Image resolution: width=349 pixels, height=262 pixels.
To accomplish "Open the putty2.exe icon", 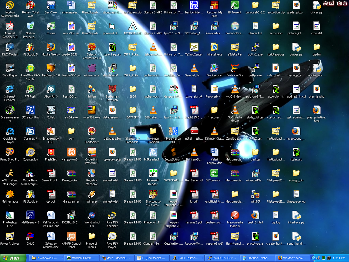I will click(x=255, y=49).
